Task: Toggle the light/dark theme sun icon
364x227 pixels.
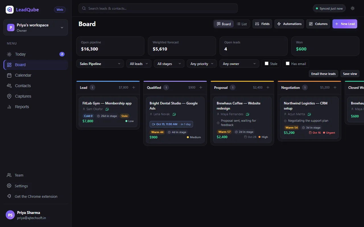Action: click(x=353, y=8)
